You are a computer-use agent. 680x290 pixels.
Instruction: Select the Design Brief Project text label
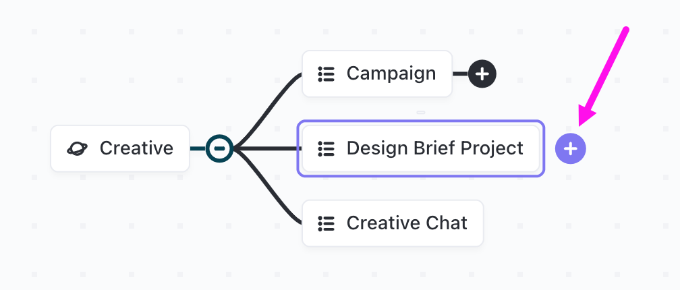434,148
